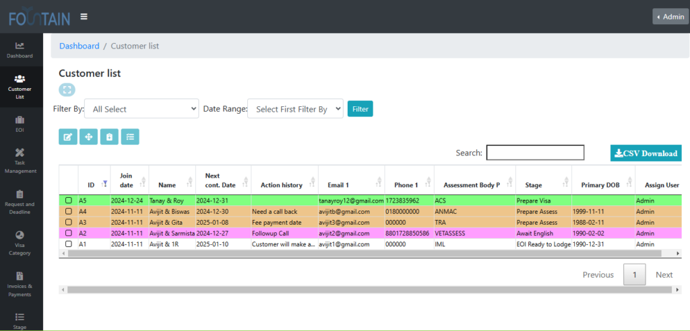Tick the checkbox for row A3

pyautogui.click(x=69, y=223)
